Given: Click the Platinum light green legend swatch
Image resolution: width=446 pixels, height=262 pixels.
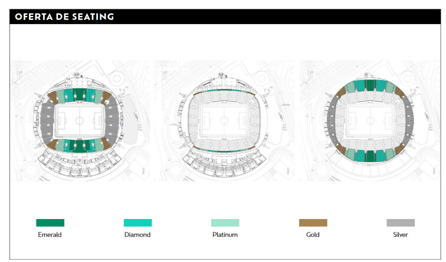Looking at the screenshot, I should click(225, 223).
